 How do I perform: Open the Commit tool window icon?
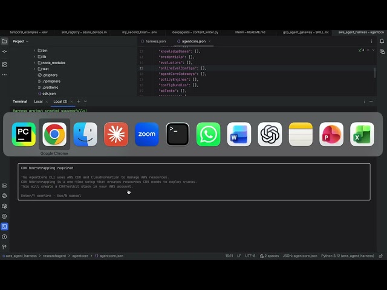4,51
